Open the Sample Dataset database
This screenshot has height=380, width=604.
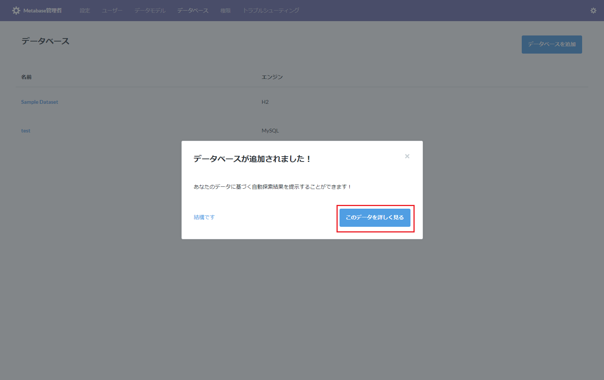coord(39,102)
